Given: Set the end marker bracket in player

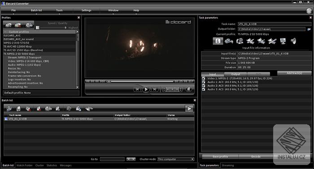Looking at the screenshot, I should pos(180,89).
